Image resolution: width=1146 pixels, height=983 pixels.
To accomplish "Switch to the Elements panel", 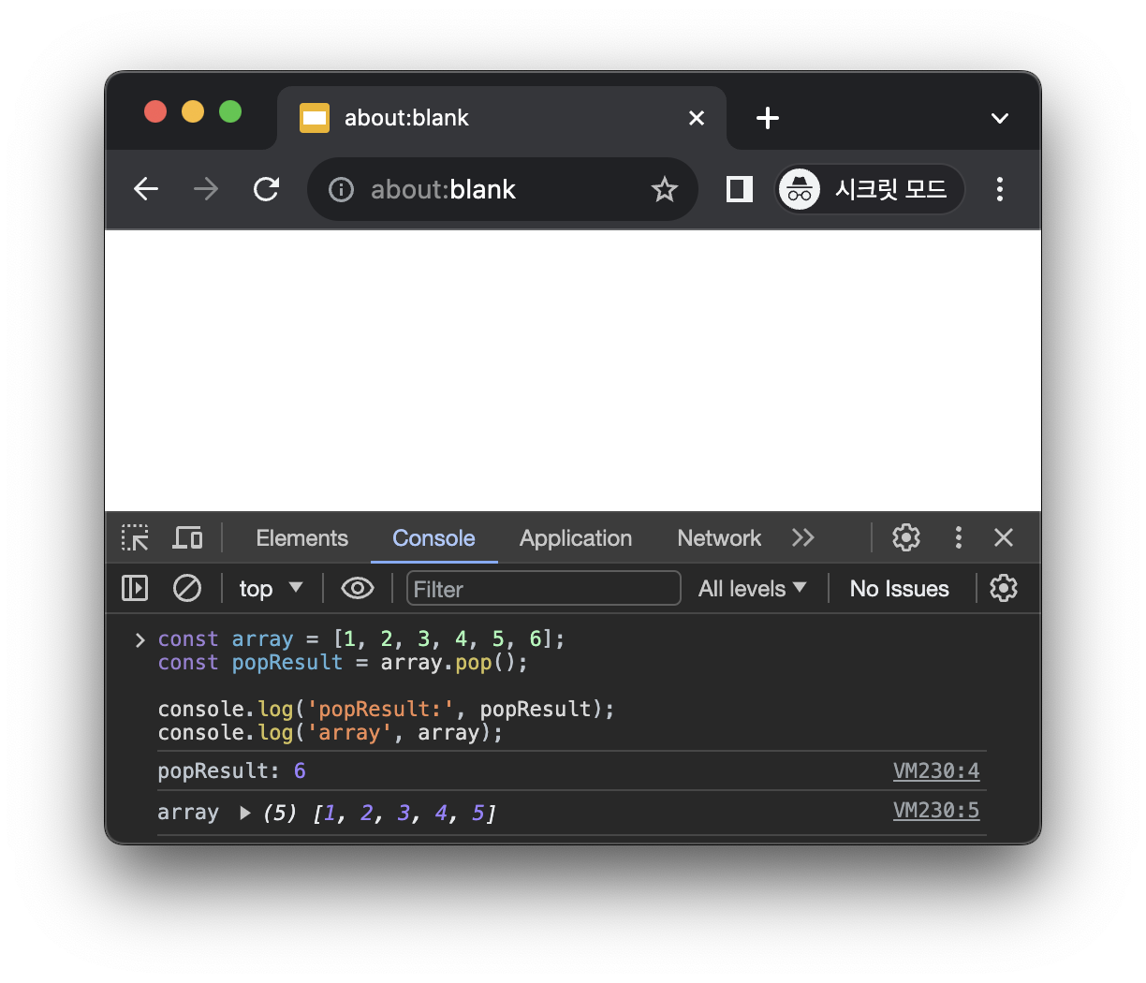I will coord(301,538).
